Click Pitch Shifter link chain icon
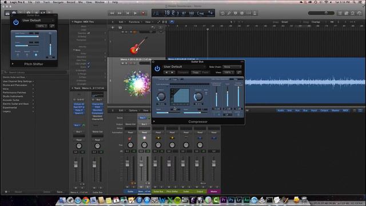 (52, 26)
